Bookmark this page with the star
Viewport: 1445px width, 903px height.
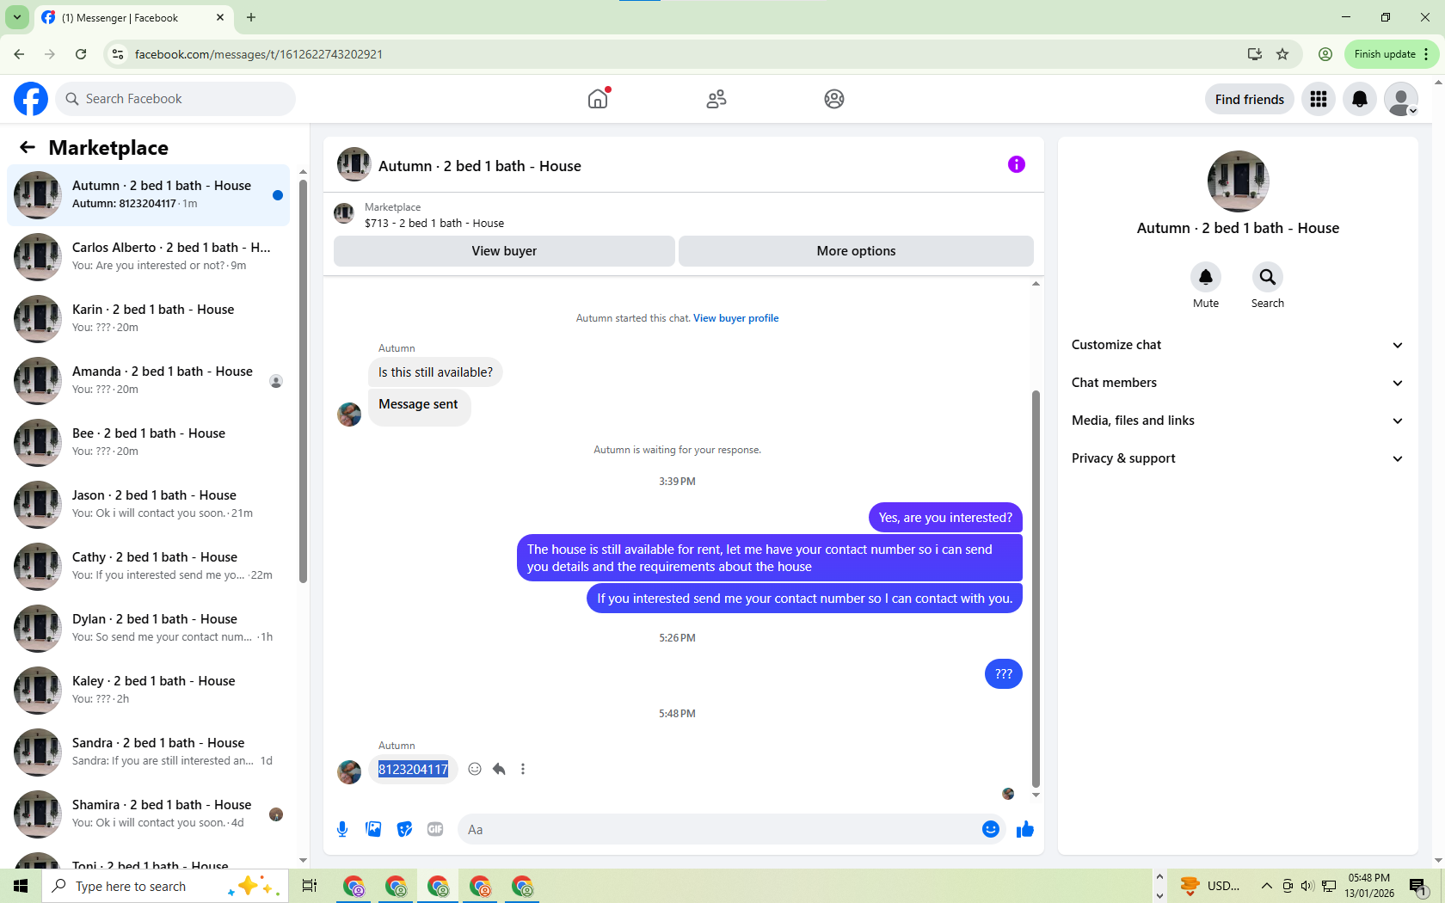tap(1282, 54)
